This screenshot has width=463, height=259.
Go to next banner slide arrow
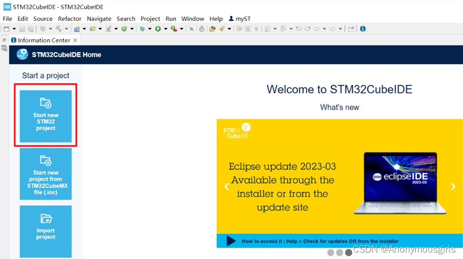coord(453,187)
